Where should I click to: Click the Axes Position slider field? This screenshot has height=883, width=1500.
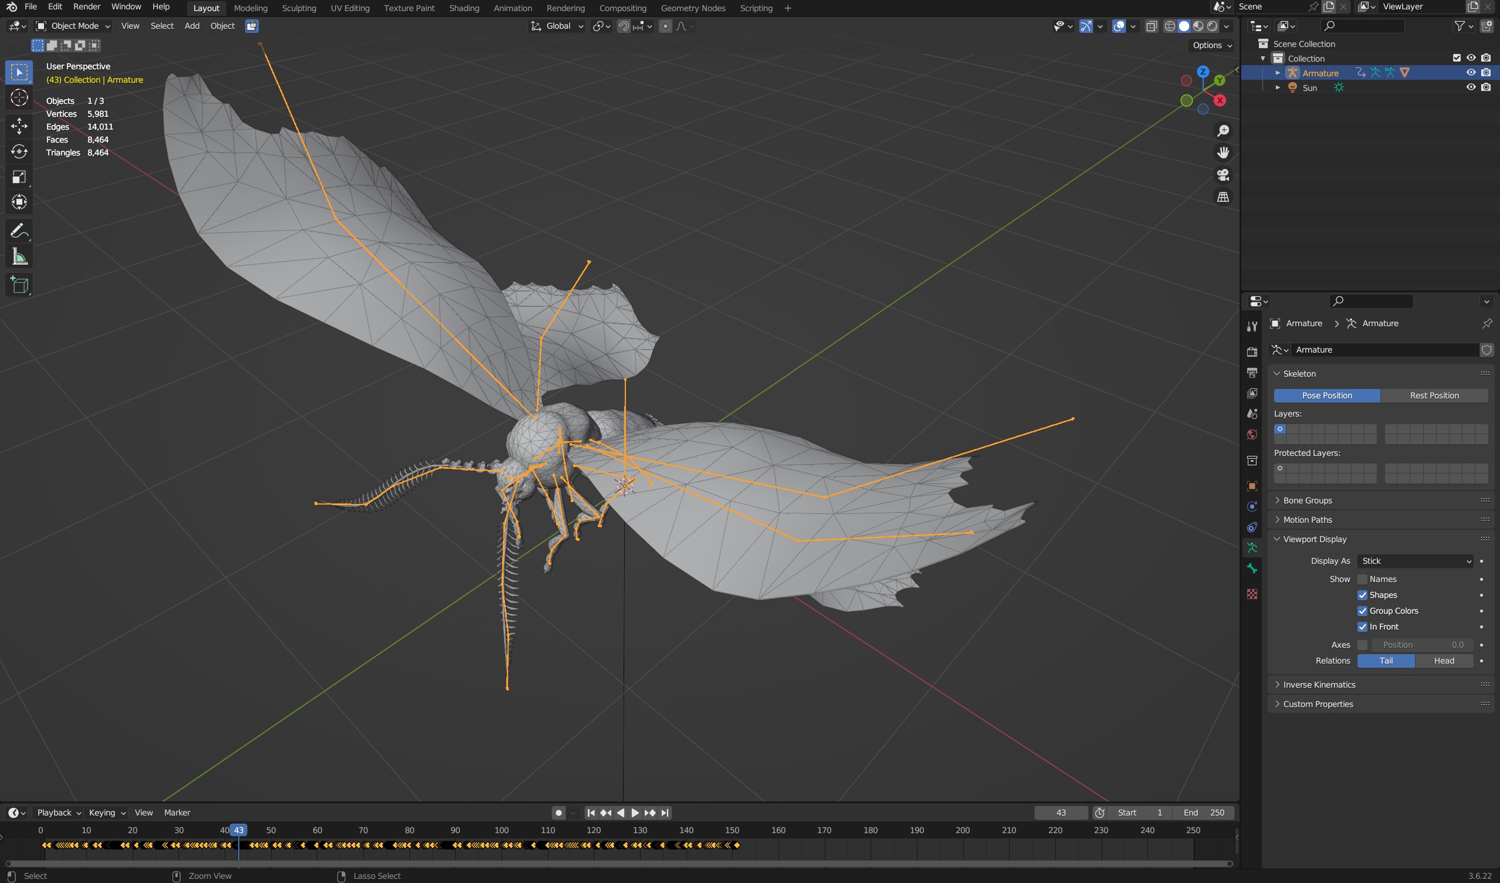pos(1423,645)
